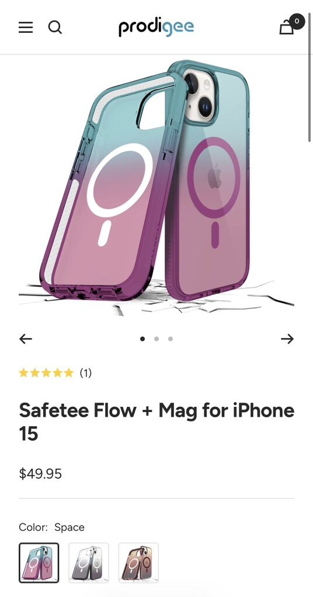Show previous product image with left arrow

[26, 338]
